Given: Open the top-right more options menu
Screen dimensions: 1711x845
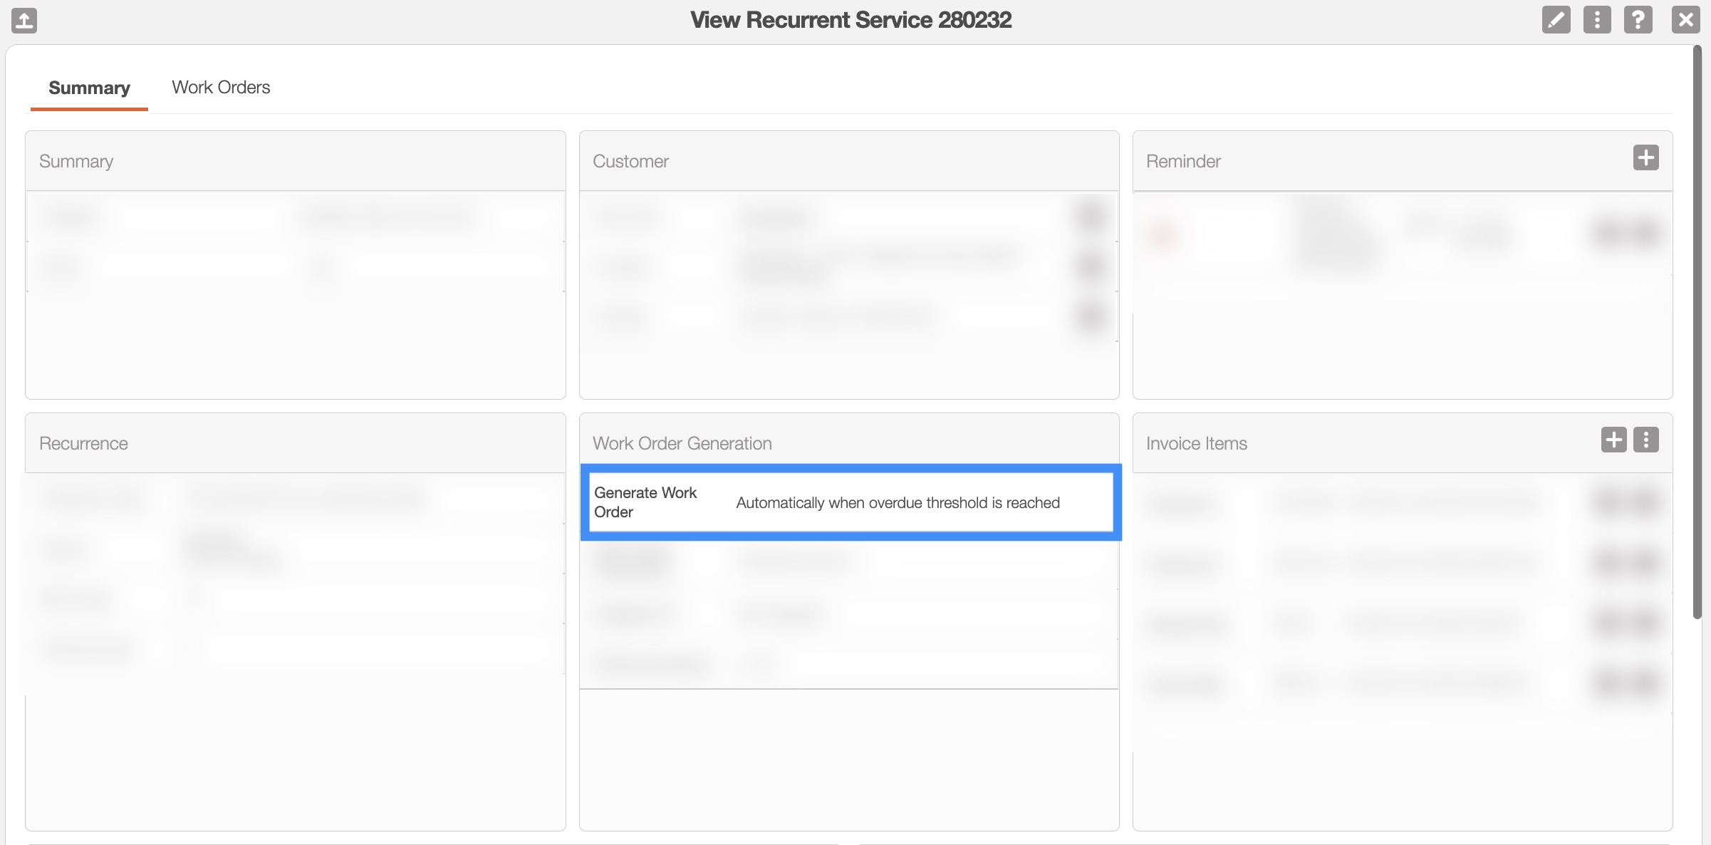Looking at the screenshot, I should [x=1597, y=20].
